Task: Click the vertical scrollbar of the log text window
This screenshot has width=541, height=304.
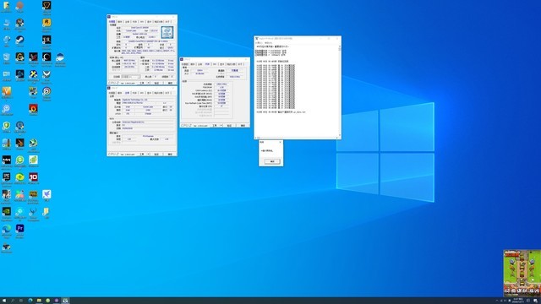Action: point(340,90)
